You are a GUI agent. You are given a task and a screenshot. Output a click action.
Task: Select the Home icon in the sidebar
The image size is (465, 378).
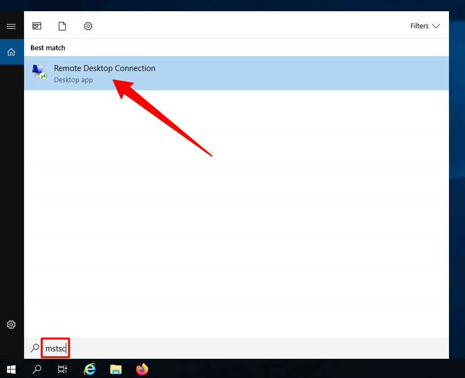(x=11, y=52)
